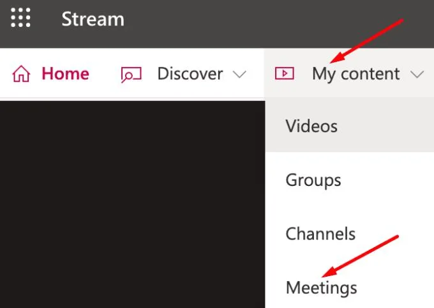
Task: Select Videos from My content menu
Action: pos(350,126)
